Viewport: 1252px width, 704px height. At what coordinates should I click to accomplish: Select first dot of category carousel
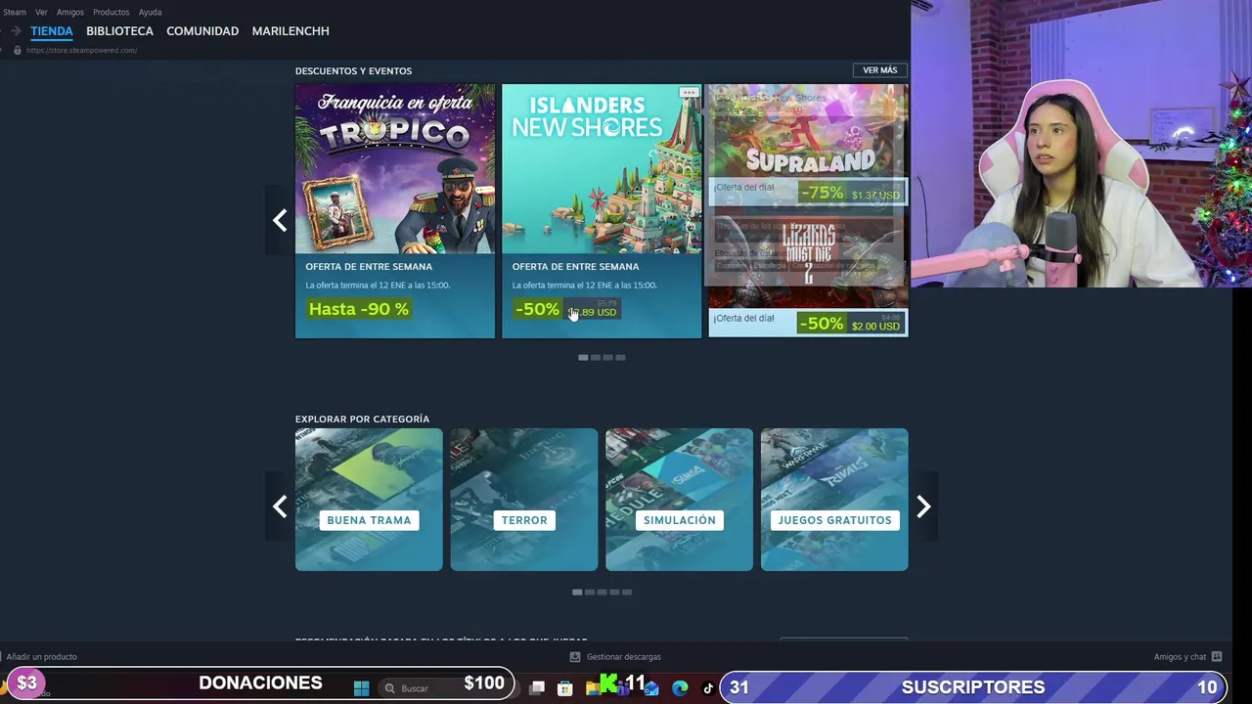click(577, 593)
